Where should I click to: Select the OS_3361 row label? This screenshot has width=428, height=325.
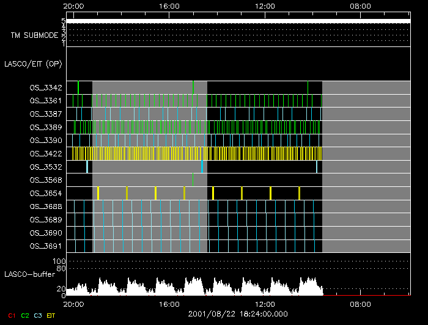[45, 101]
